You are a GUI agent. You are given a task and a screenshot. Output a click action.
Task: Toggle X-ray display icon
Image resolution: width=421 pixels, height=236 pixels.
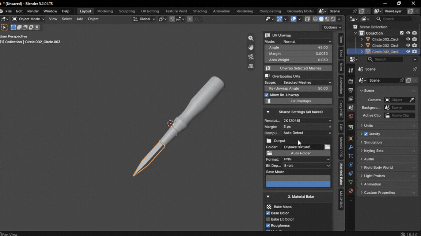pos(307,19)
